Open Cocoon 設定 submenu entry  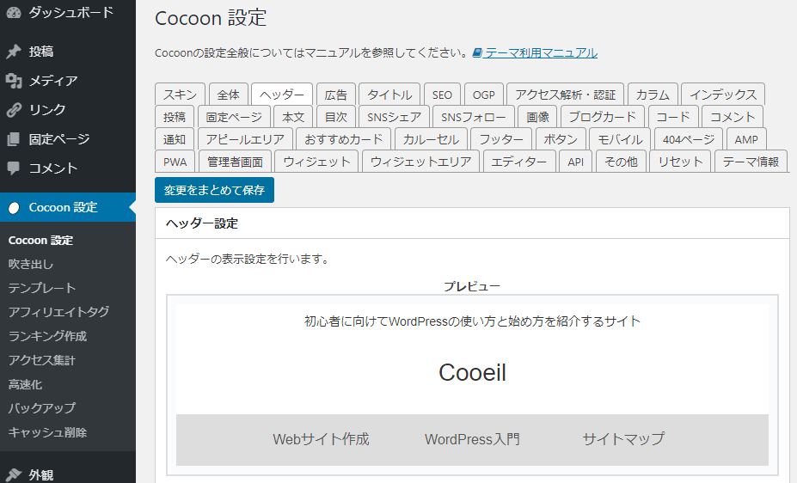pyautogui.click(x=40, y=241)
